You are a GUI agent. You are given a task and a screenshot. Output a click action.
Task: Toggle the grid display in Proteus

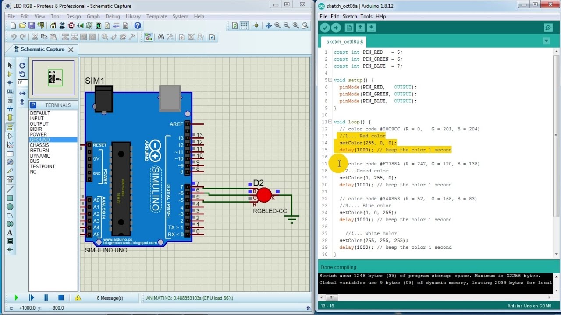244,26
